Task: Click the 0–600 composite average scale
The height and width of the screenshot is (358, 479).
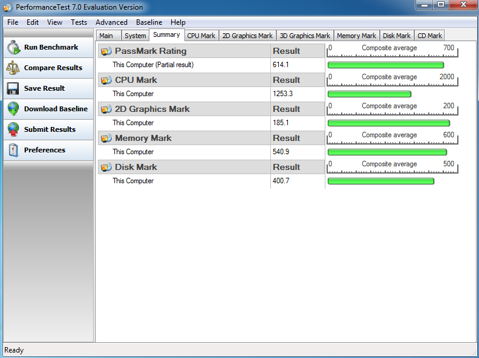Action: tap(393, 138)
